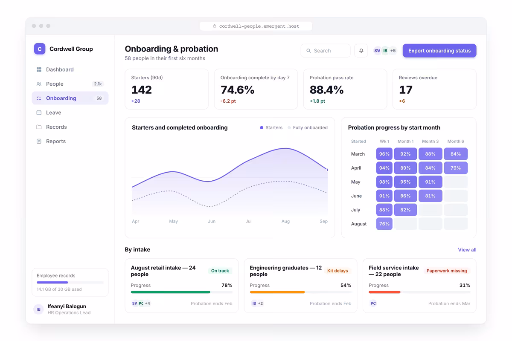This screenshot has height=341, width=512.
Task: Click the April Month 6 79% cell
Action: pyautogui.click(x=456, y=168)
